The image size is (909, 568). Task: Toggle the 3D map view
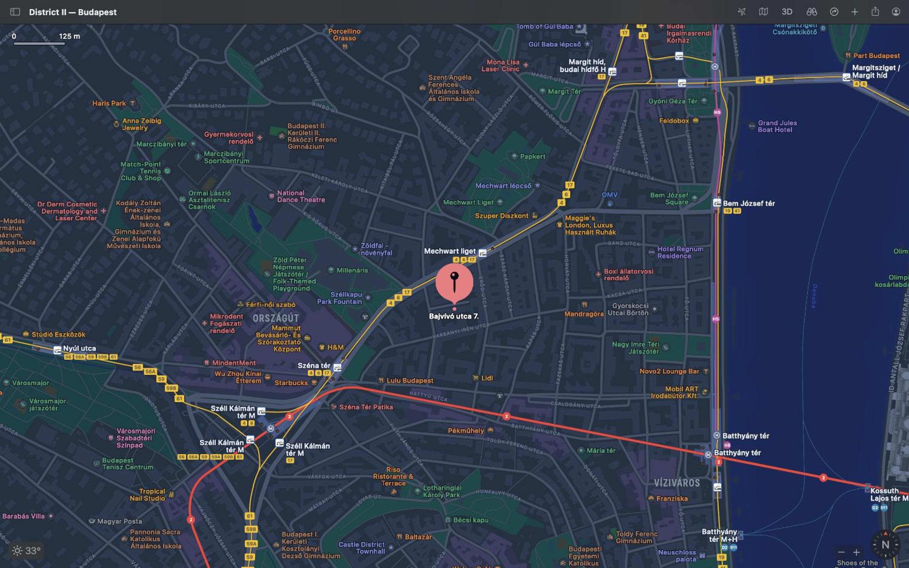(x=787, y=12)
